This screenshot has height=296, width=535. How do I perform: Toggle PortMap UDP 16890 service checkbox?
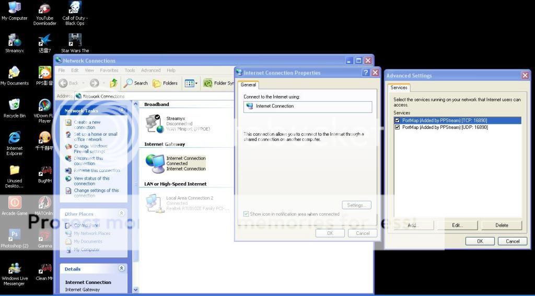(398, 127)
